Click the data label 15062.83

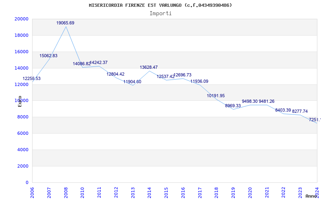tap(48, 56)
